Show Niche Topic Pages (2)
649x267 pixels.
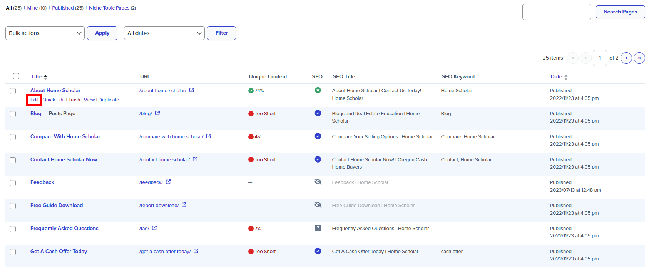(x=112, y=8)
